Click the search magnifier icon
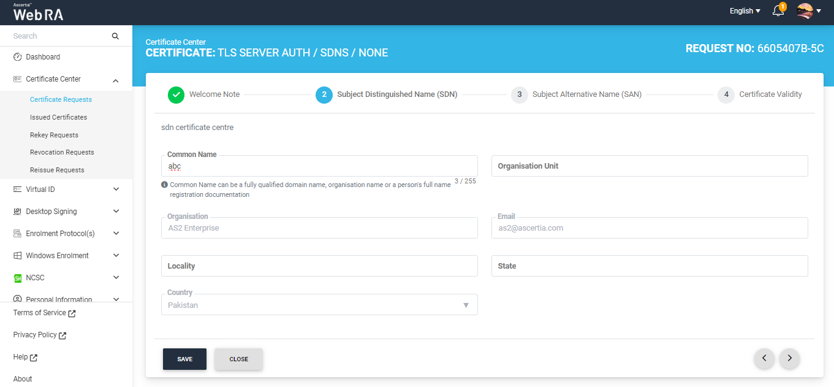This screenshot has height=387, width=834. 115,36
